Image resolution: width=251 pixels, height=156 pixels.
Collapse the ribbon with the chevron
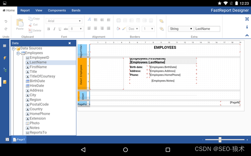(x=247, y=35)
